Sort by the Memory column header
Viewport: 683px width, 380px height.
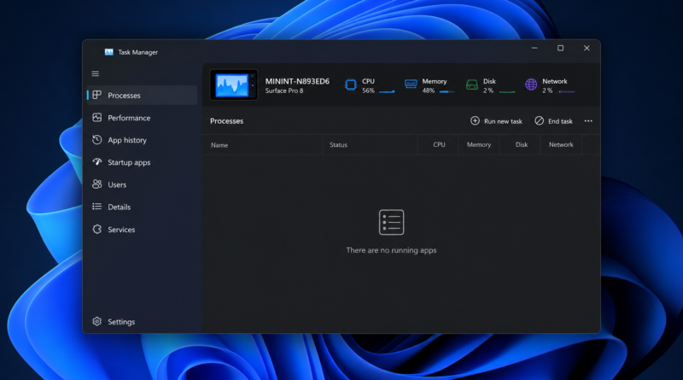click(x=479, y=144)
